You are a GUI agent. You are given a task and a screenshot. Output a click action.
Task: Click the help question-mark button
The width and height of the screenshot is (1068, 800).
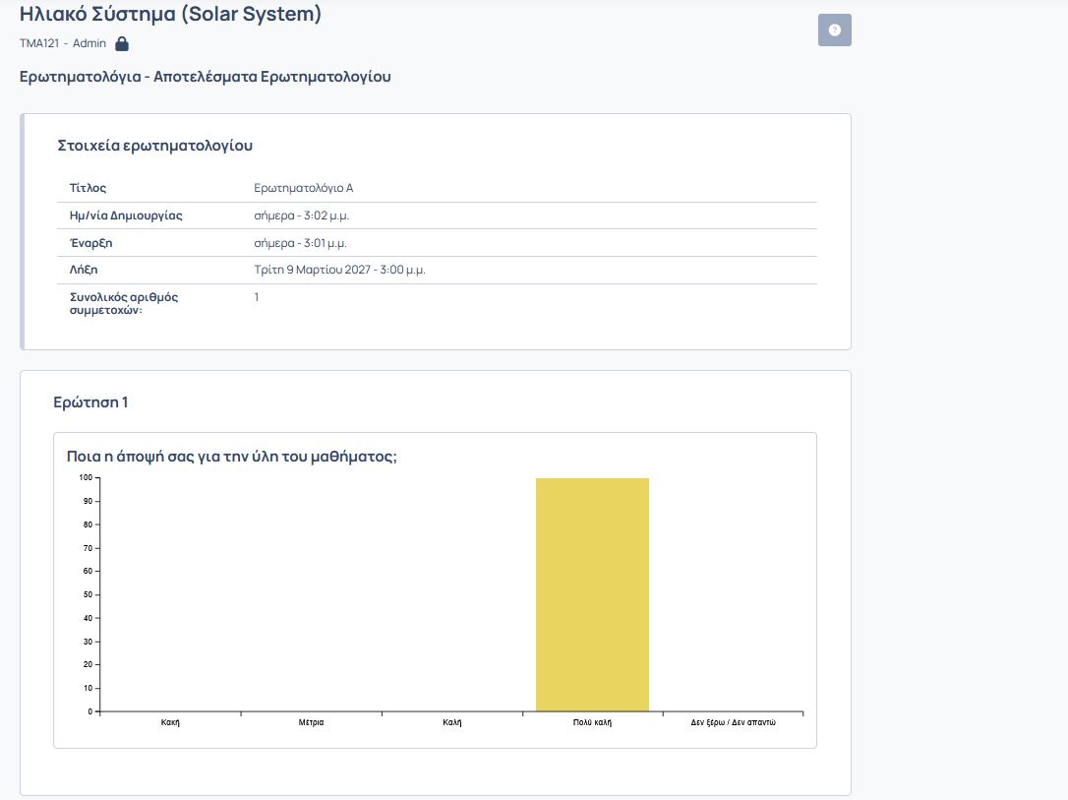(x=834, y=31)
